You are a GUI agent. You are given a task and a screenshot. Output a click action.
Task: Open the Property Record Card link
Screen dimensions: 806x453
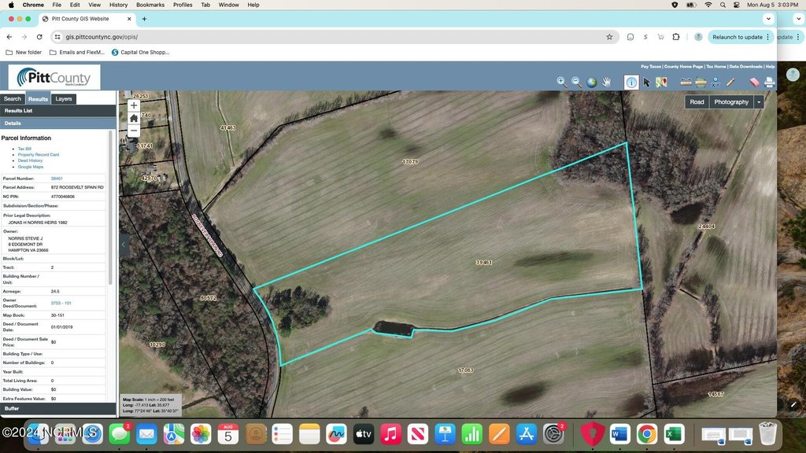(x=39, y=155)
